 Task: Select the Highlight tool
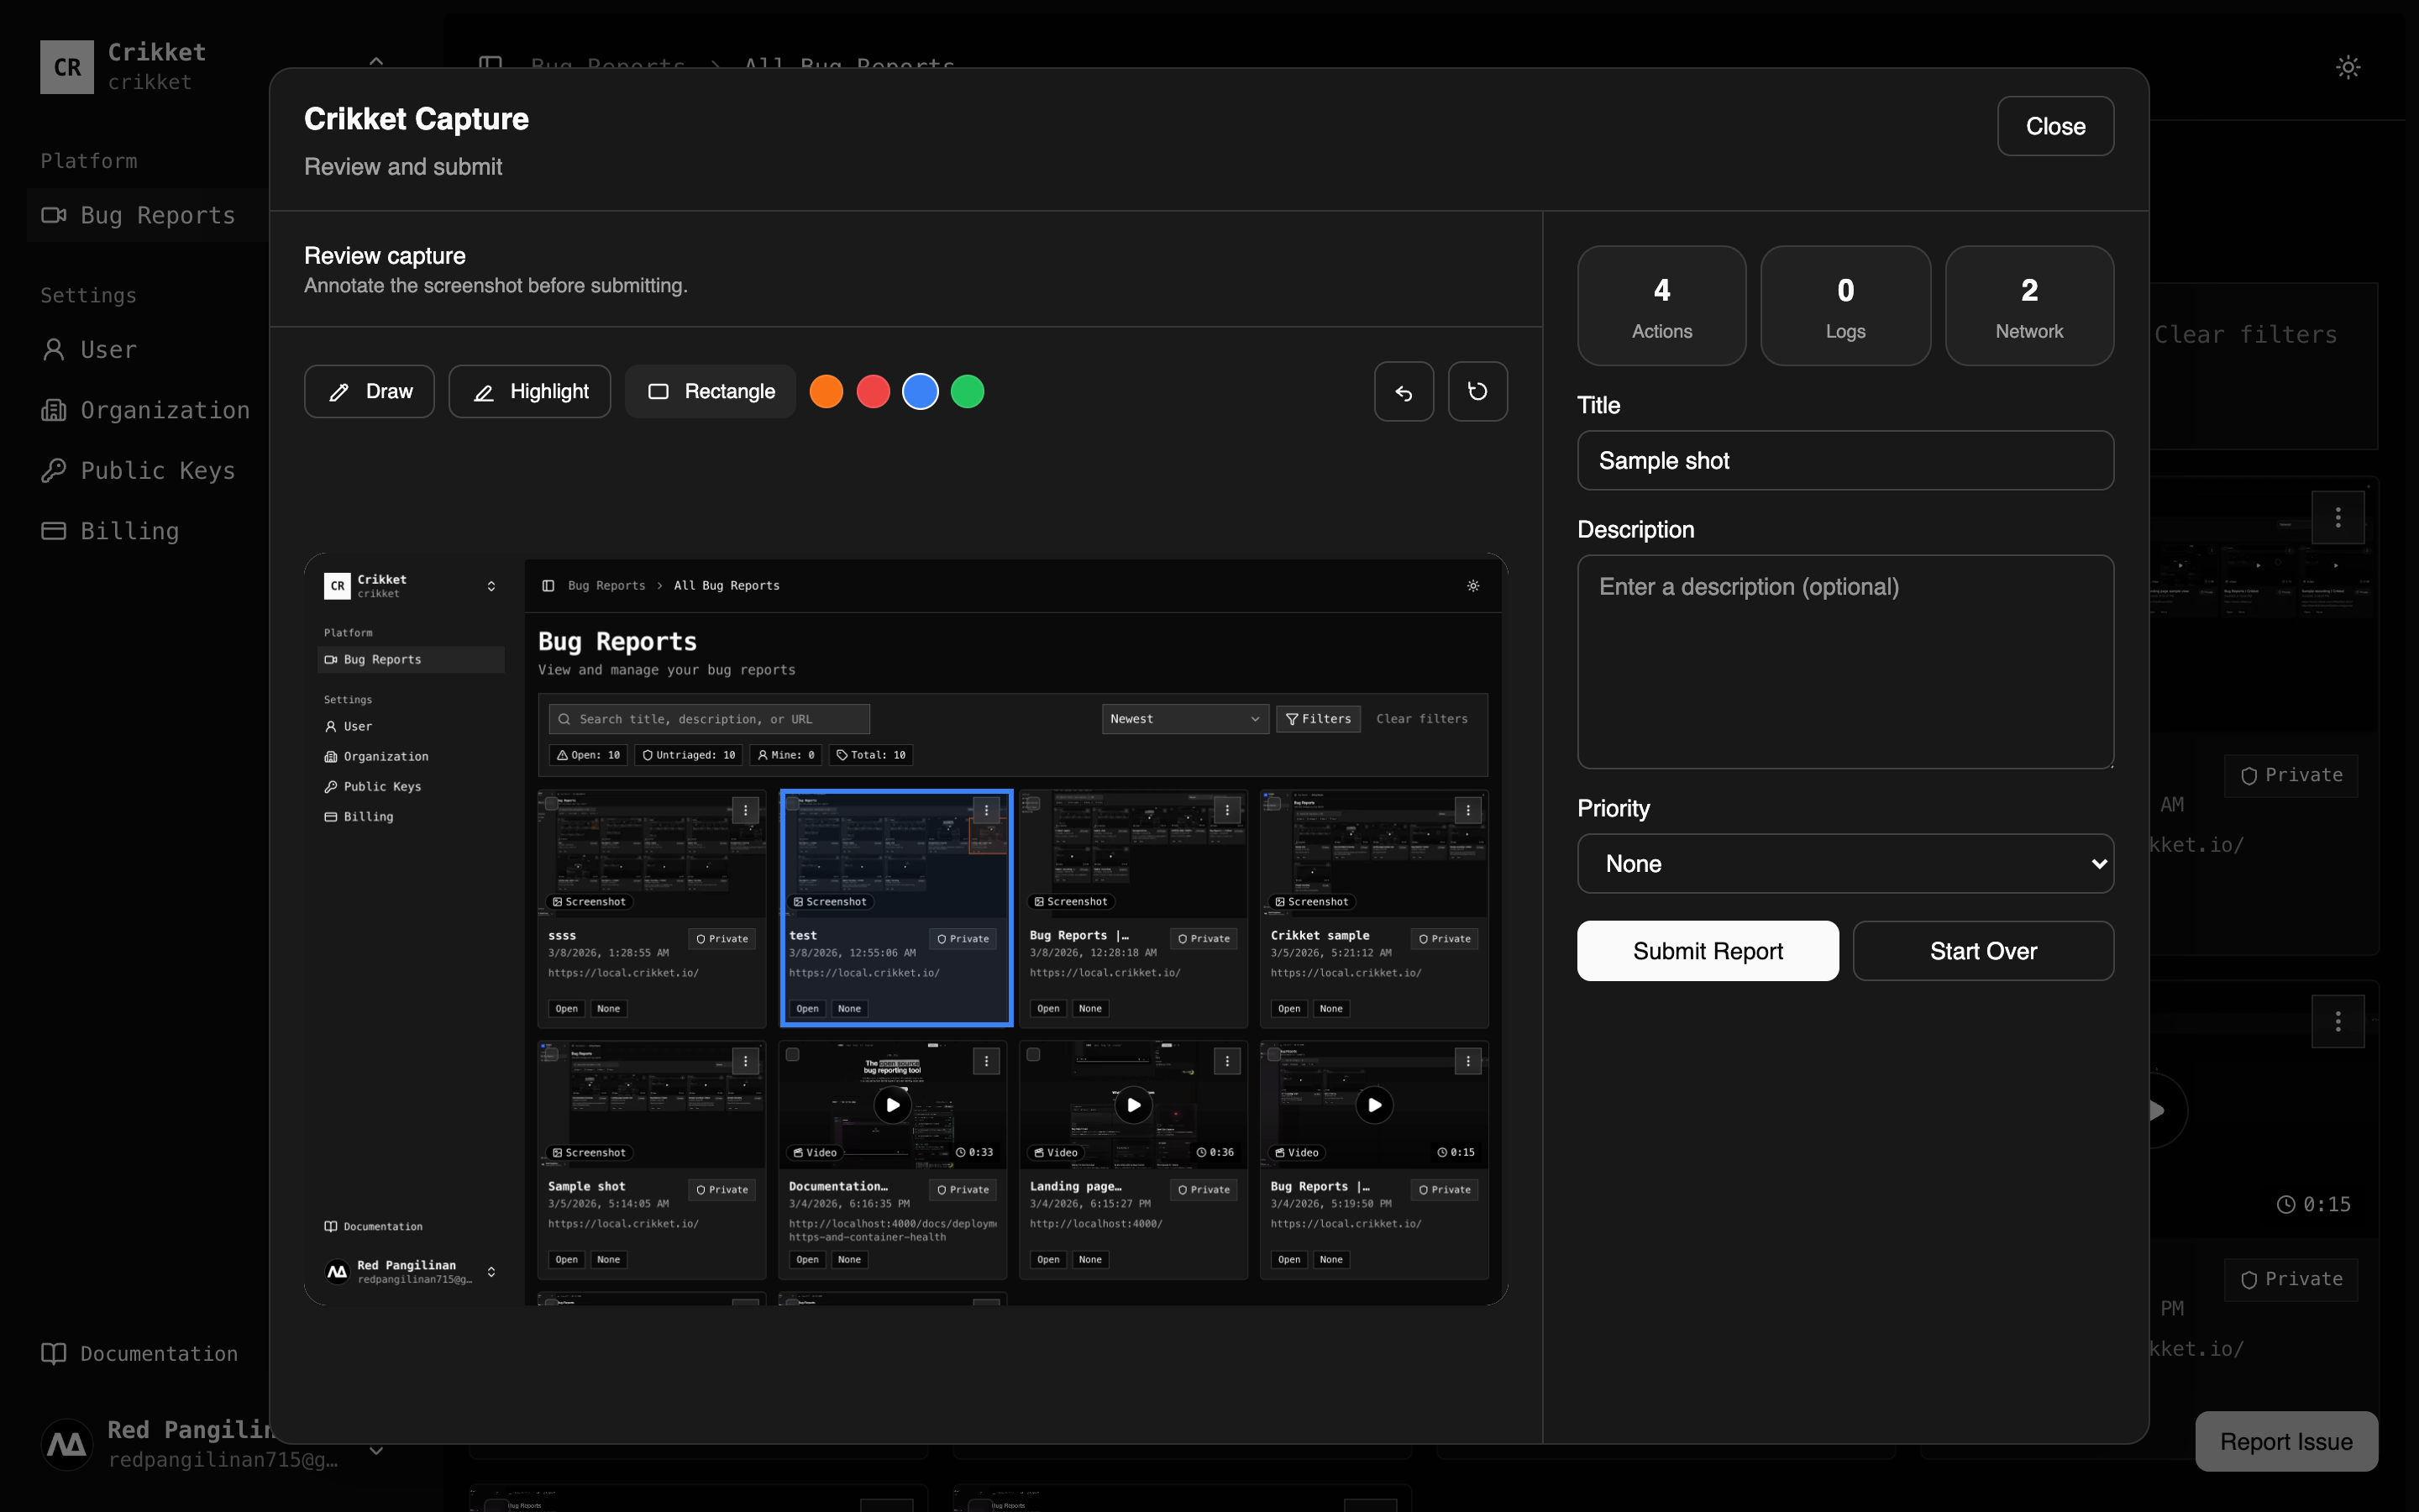(530, 391)
